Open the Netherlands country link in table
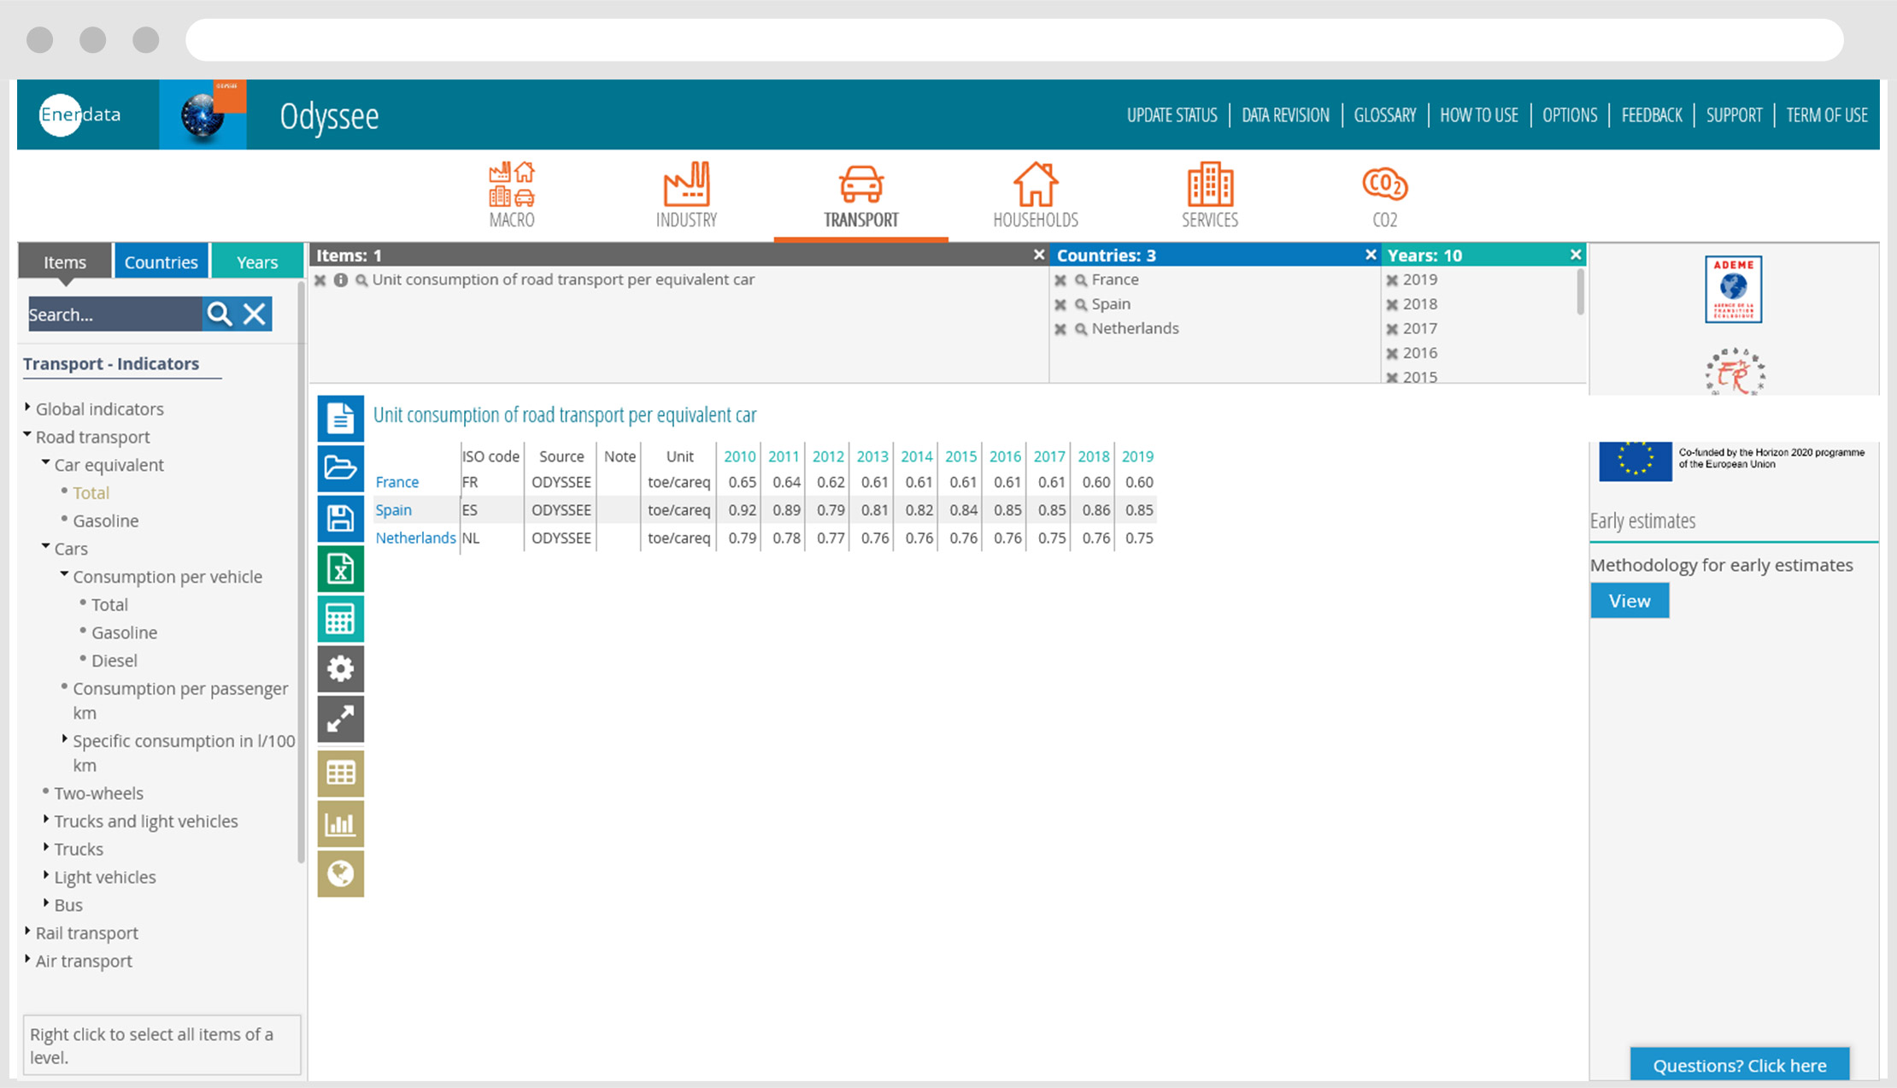The height and width of the screenshot is (1088, 1897). coord(415,538)
